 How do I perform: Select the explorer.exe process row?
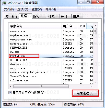[51, 35]
